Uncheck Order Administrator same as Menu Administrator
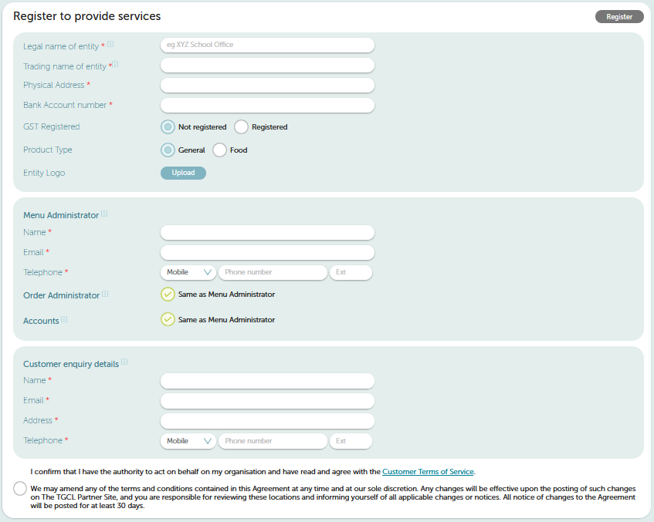 click(x=168, y=295)
